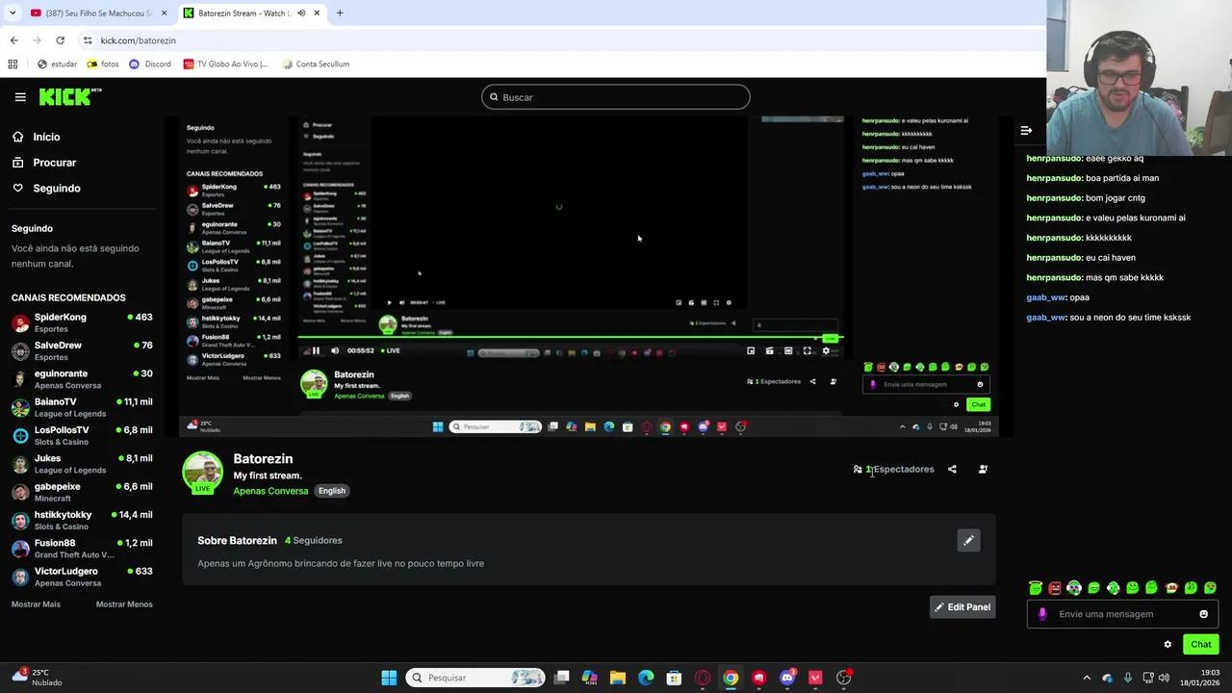This screenshot has height=693, width=1232.
Task: Open the Chrome apps grid icon
Action: (x=13, y=64)
